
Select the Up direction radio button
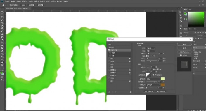point(147,56)
